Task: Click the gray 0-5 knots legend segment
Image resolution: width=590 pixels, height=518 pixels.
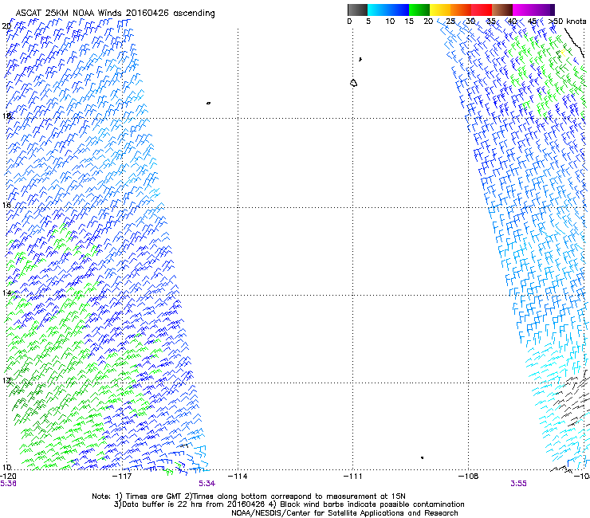Action: click(x=357, y=10)
